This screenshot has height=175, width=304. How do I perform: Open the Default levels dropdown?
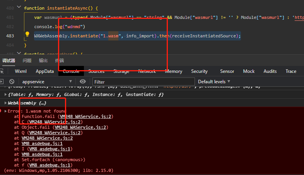tap(214, 82)
